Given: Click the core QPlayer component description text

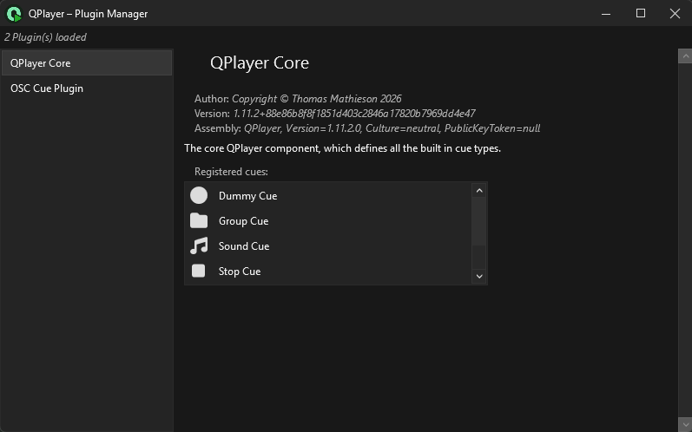Looking at the screenshot, I should click(342, 148).
